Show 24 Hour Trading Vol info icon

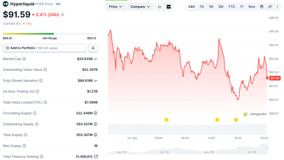point(37,91)
